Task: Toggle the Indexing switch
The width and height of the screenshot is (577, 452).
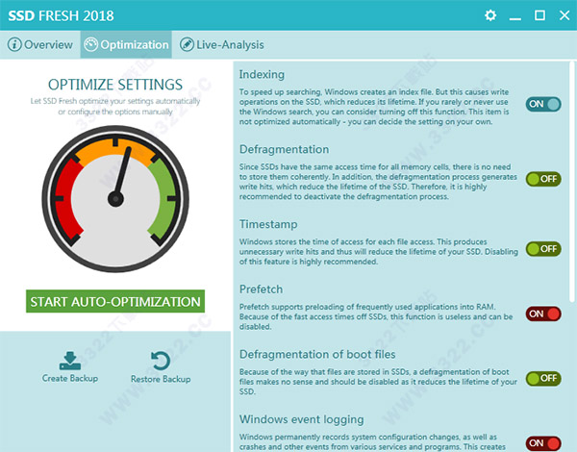Action: pos(543,104)
